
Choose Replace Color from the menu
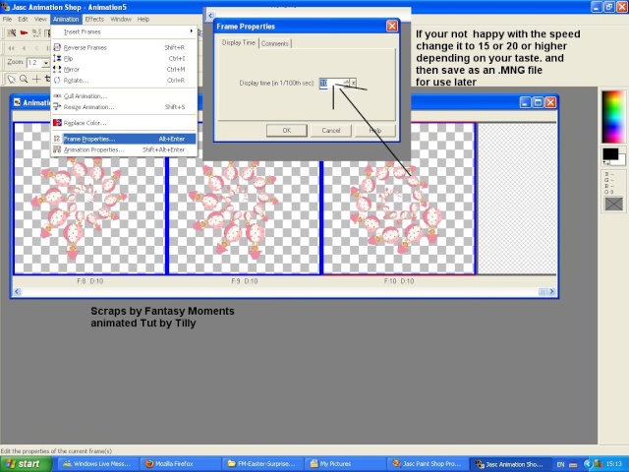(125, 123)
